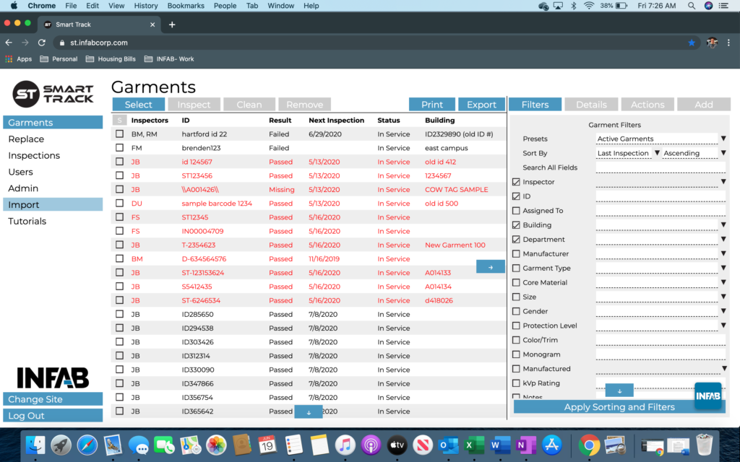Viewport: 740px width, 462px height.
Task: Open Inspections in the sidebar
Action: 34,156
